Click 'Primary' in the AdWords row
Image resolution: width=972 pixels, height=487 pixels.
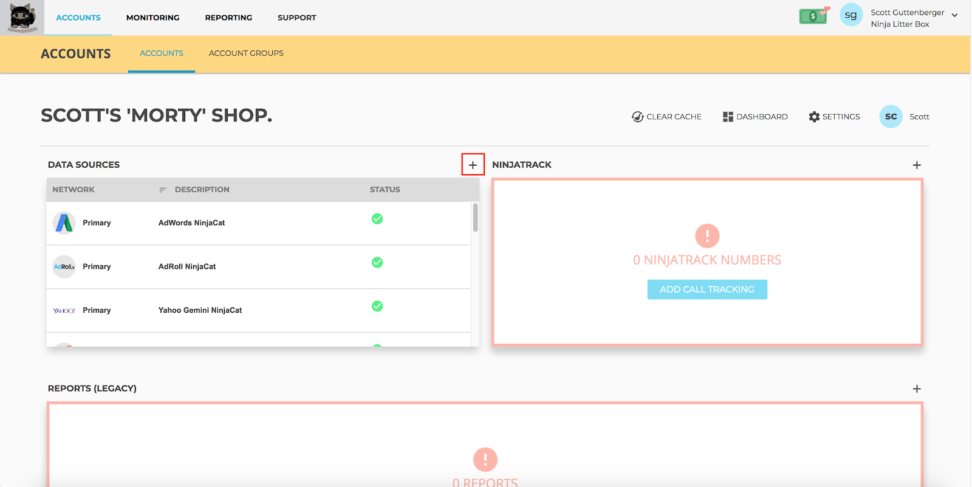[97, 223]
